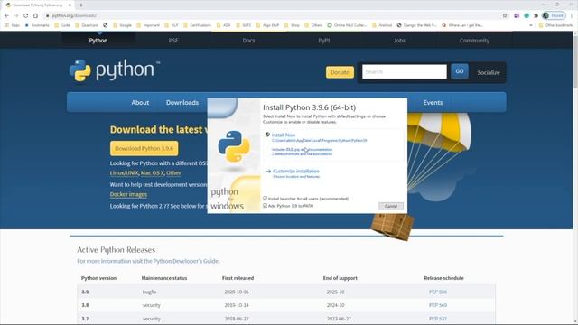Click the python logo on the website
Screen dimensions: 578x325
point(115,70)
